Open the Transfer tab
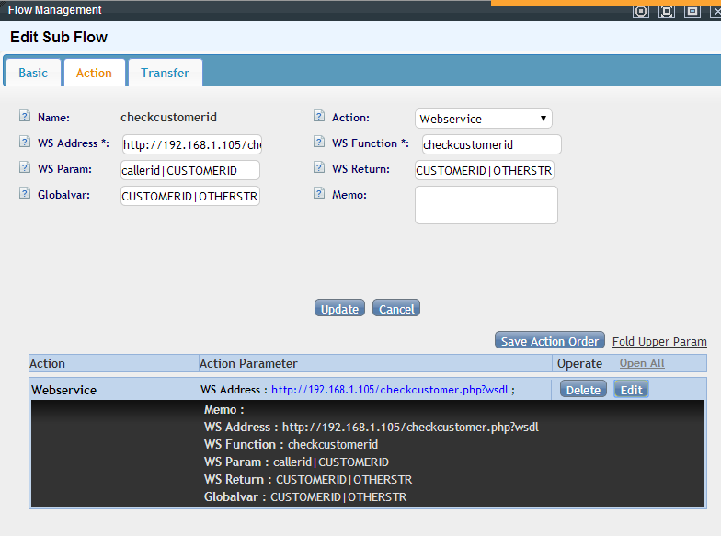The image size is (721, 536). (165, 73)
